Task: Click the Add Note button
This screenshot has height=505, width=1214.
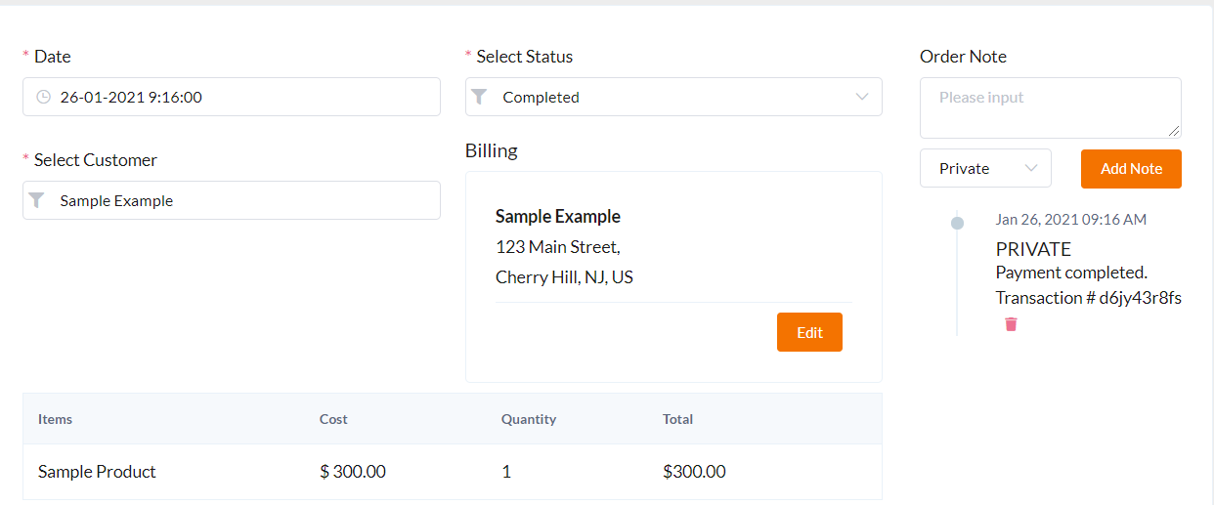Action: coord(1131,169)
